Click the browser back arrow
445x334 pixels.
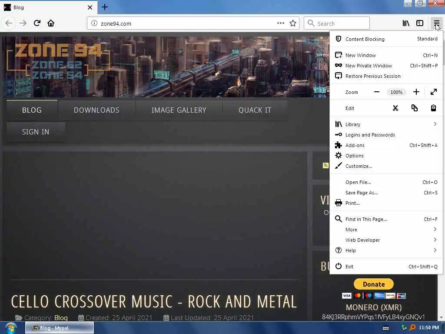tap(9, 23)
